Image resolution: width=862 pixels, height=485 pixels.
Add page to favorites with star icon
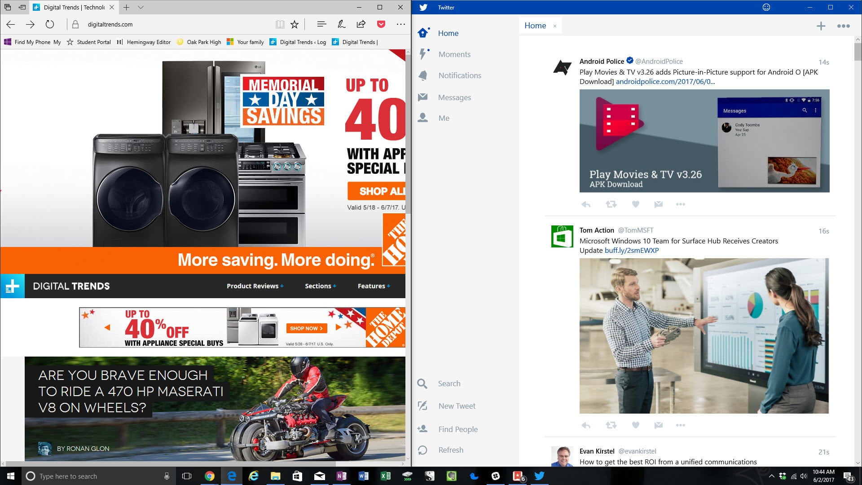(x=295, y=25)
